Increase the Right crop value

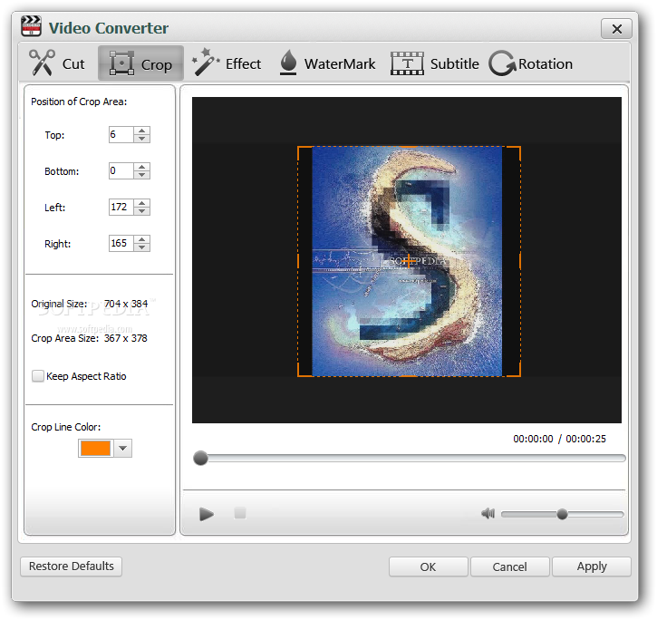point(142,239)
